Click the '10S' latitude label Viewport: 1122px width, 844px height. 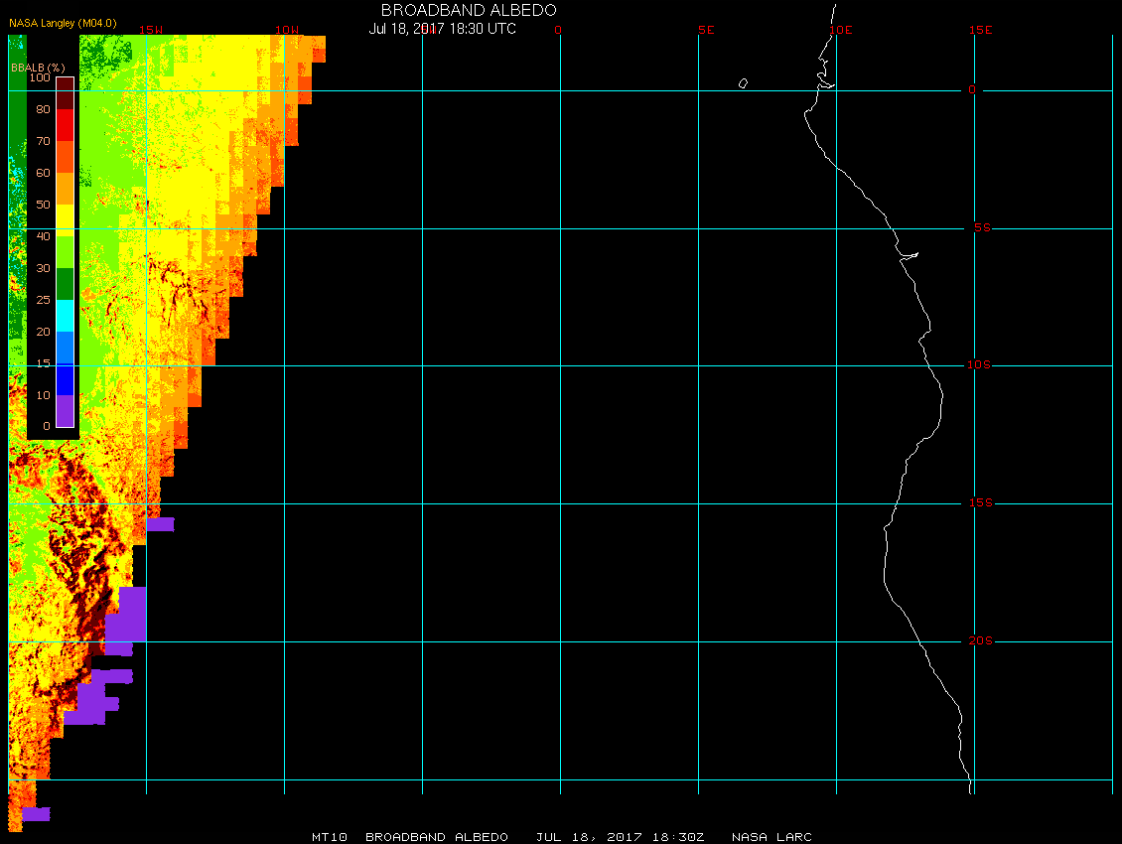click(979, 365)
